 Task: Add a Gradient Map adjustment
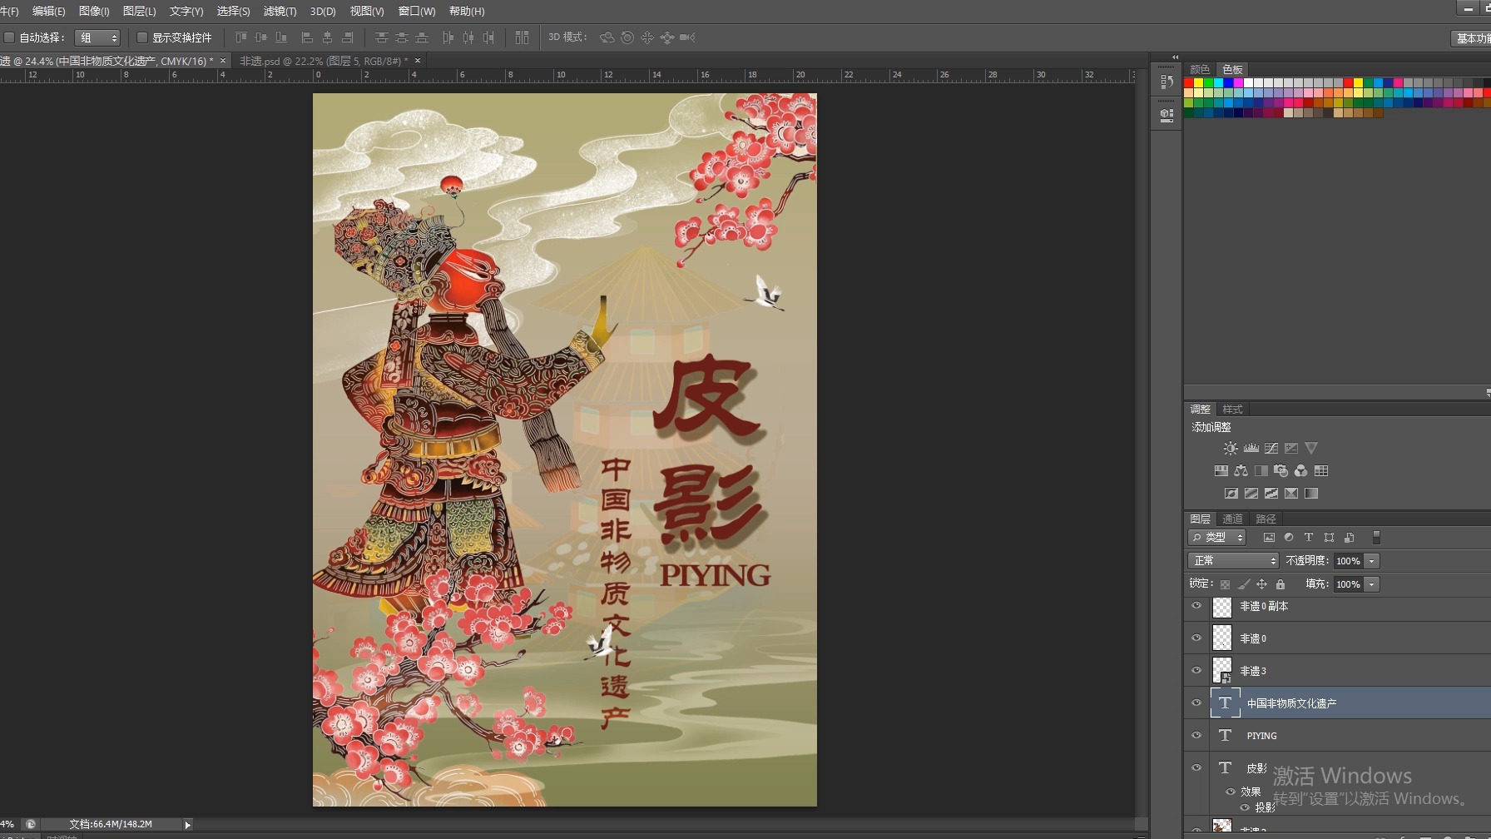coord(1311,493)
